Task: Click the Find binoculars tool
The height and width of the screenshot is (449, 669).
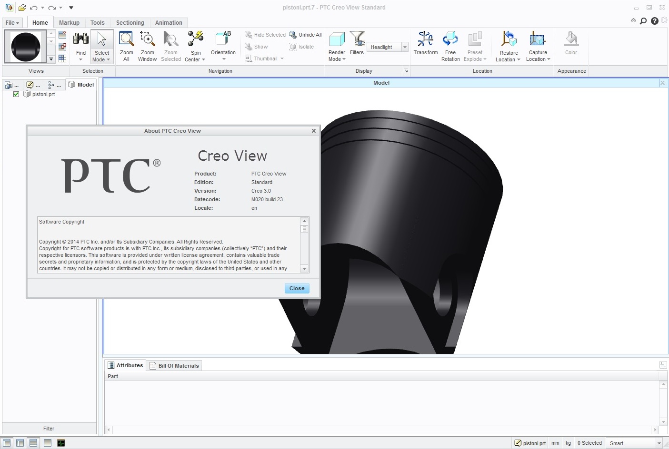Action: [x=80, y=39]
